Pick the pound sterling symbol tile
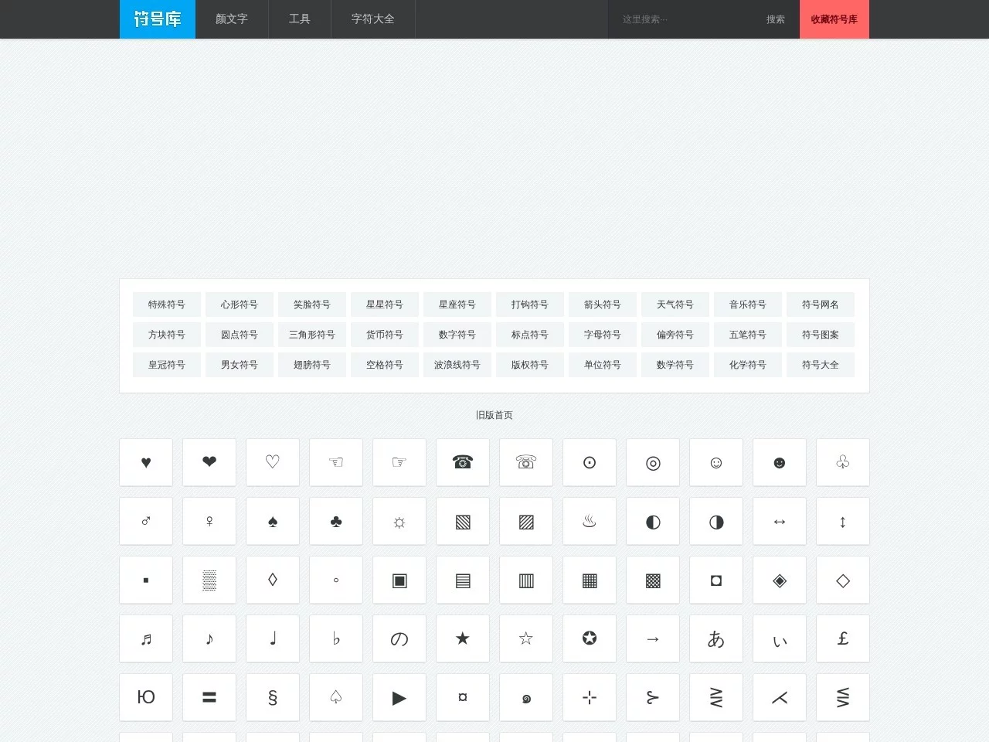The height and width of the screenshot is (742, 989). coord(843,638)
